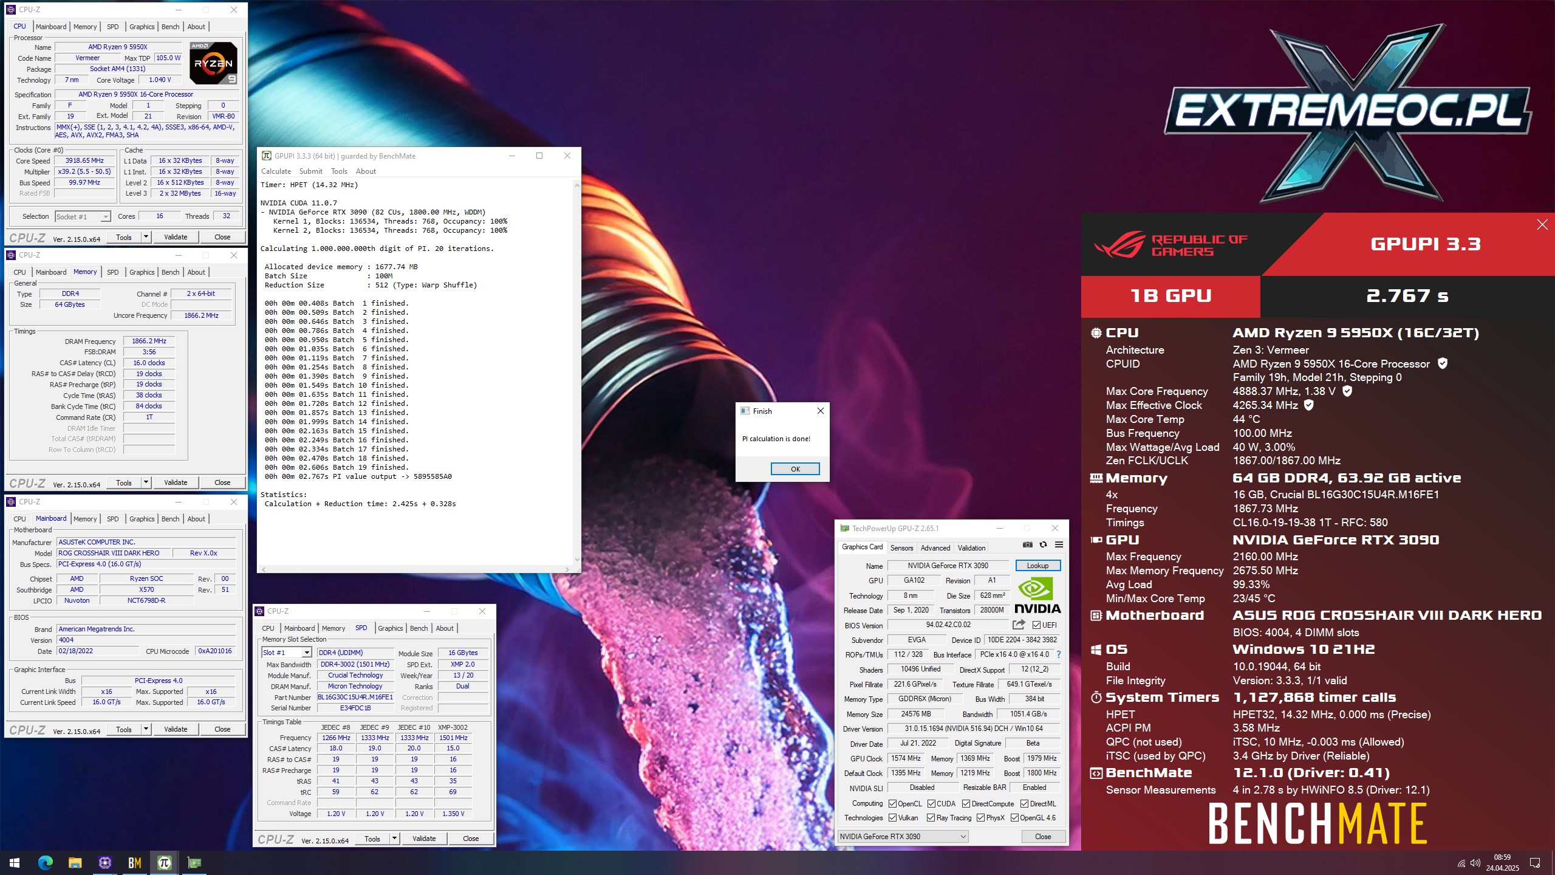Image resolution: width=1555 pixels, height=875 pixels.
Task: Open the notification center icon
Action: (1535, 863)
